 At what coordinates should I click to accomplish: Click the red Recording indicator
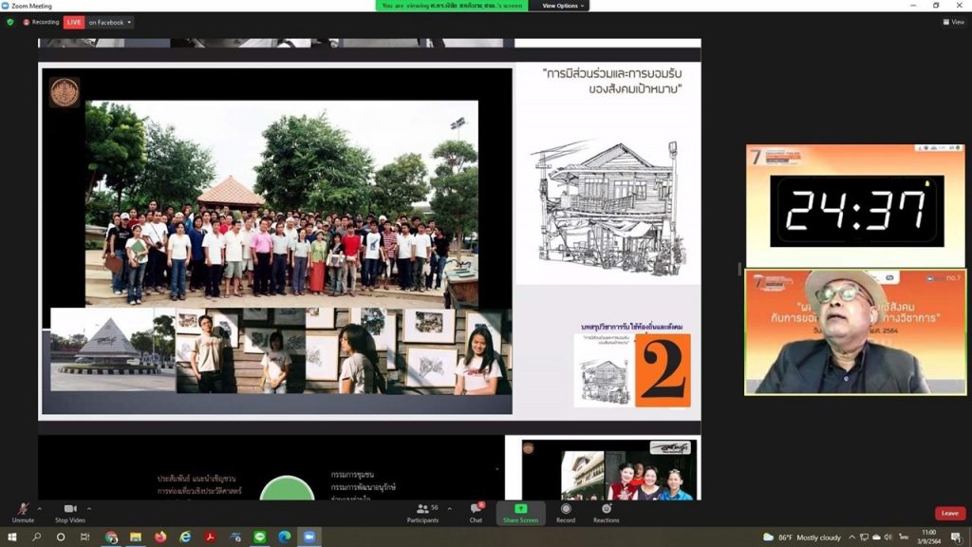click(41, 23)
